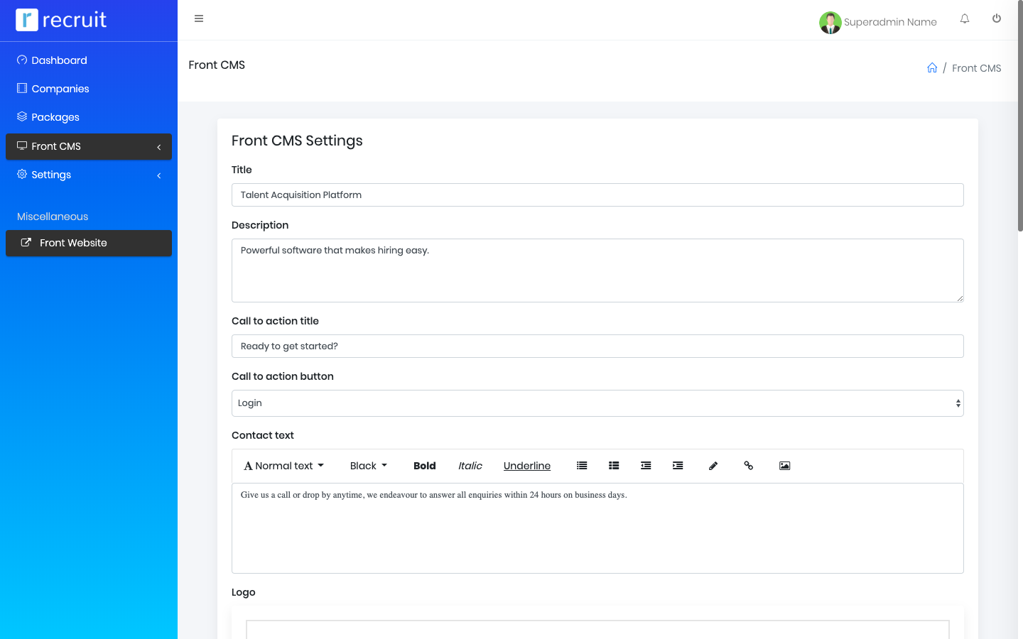Click the indent icon in the editor toolbar
The height and width of the screenshot is (639, 1023).
tap(678, 466)
